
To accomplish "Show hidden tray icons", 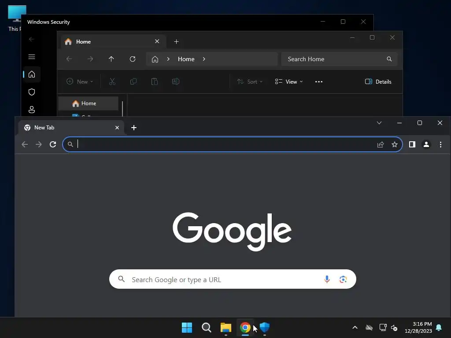I will tap(355, 327).
